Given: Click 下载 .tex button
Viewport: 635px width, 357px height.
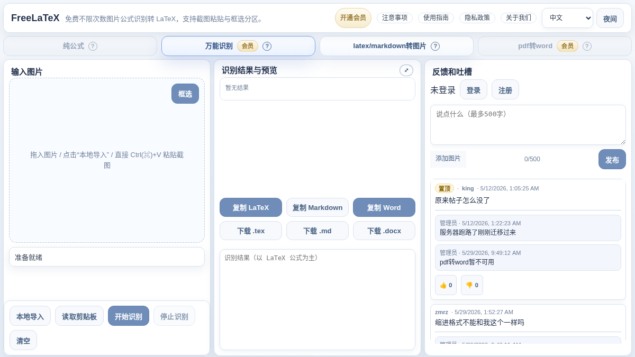Looking at the screenshot, I should click(251, 231).
